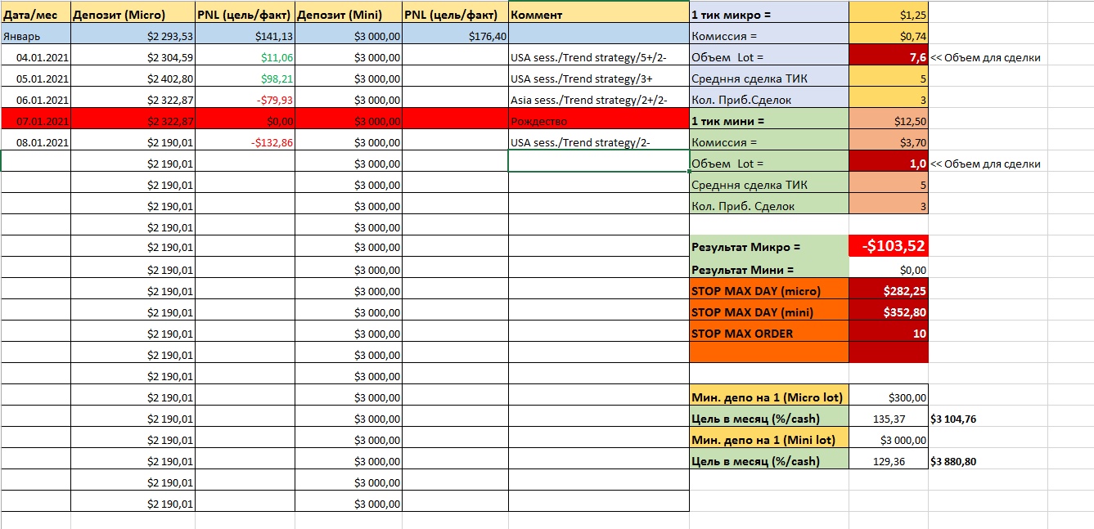
Task: Click the $3 880,80 monthly target value
Action: 953,461
